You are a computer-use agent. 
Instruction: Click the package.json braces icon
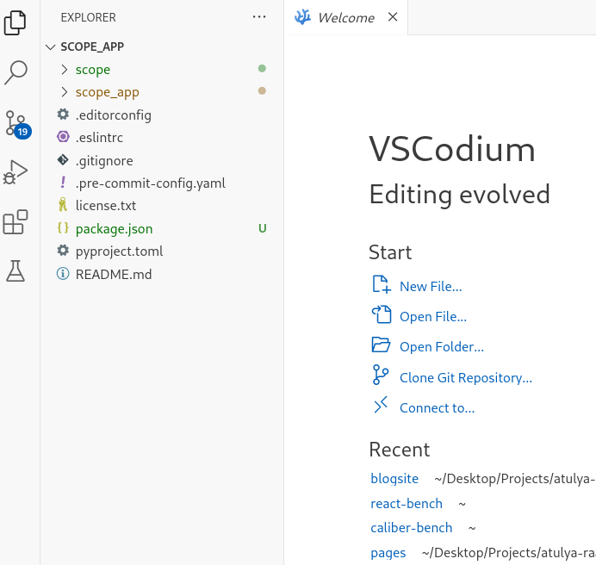point(63,227)
